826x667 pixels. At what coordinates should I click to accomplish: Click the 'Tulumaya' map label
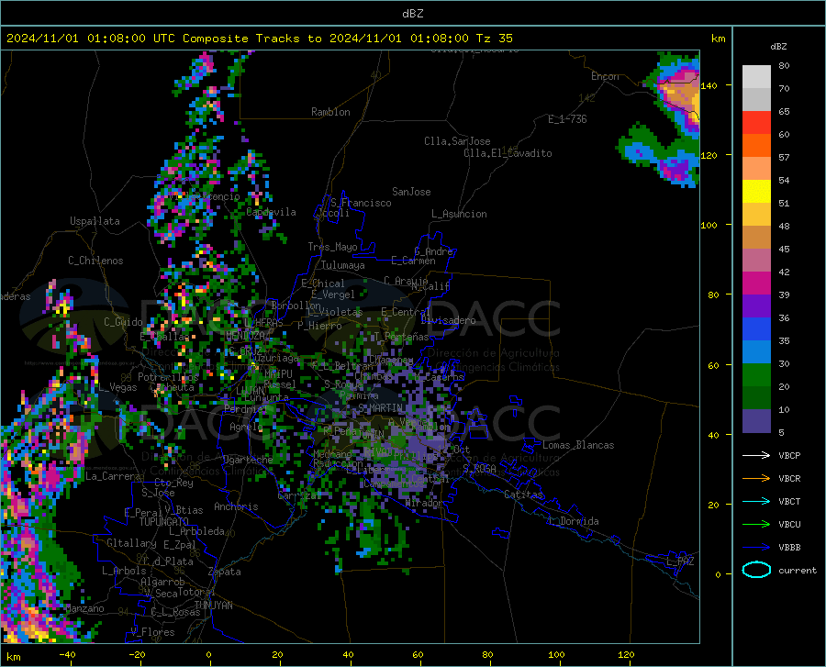coord(343,265)
